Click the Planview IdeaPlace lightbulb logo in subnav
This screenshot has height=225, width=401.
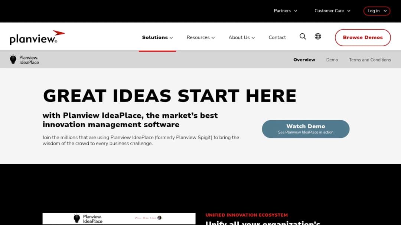click(24, 60)
